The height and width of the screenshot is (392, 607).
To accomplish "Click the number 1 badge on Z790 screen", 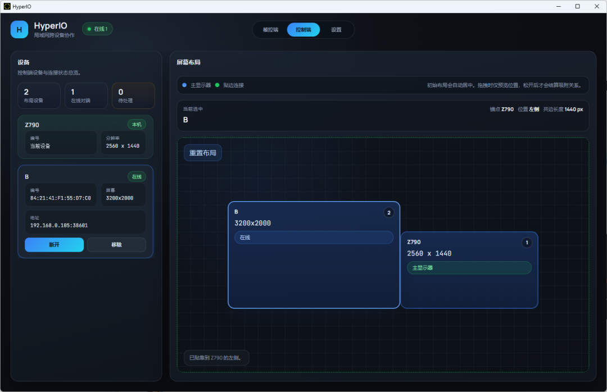I will [x=527, y=243].
